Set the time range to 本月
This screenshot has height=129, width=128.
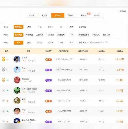[x=72, y=43]
